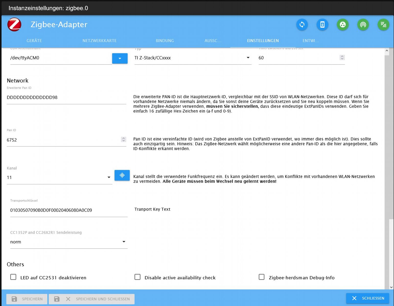Click the Network section heading
The width and height of the screenshot is (394, 306).
click(x=18, y=81)
